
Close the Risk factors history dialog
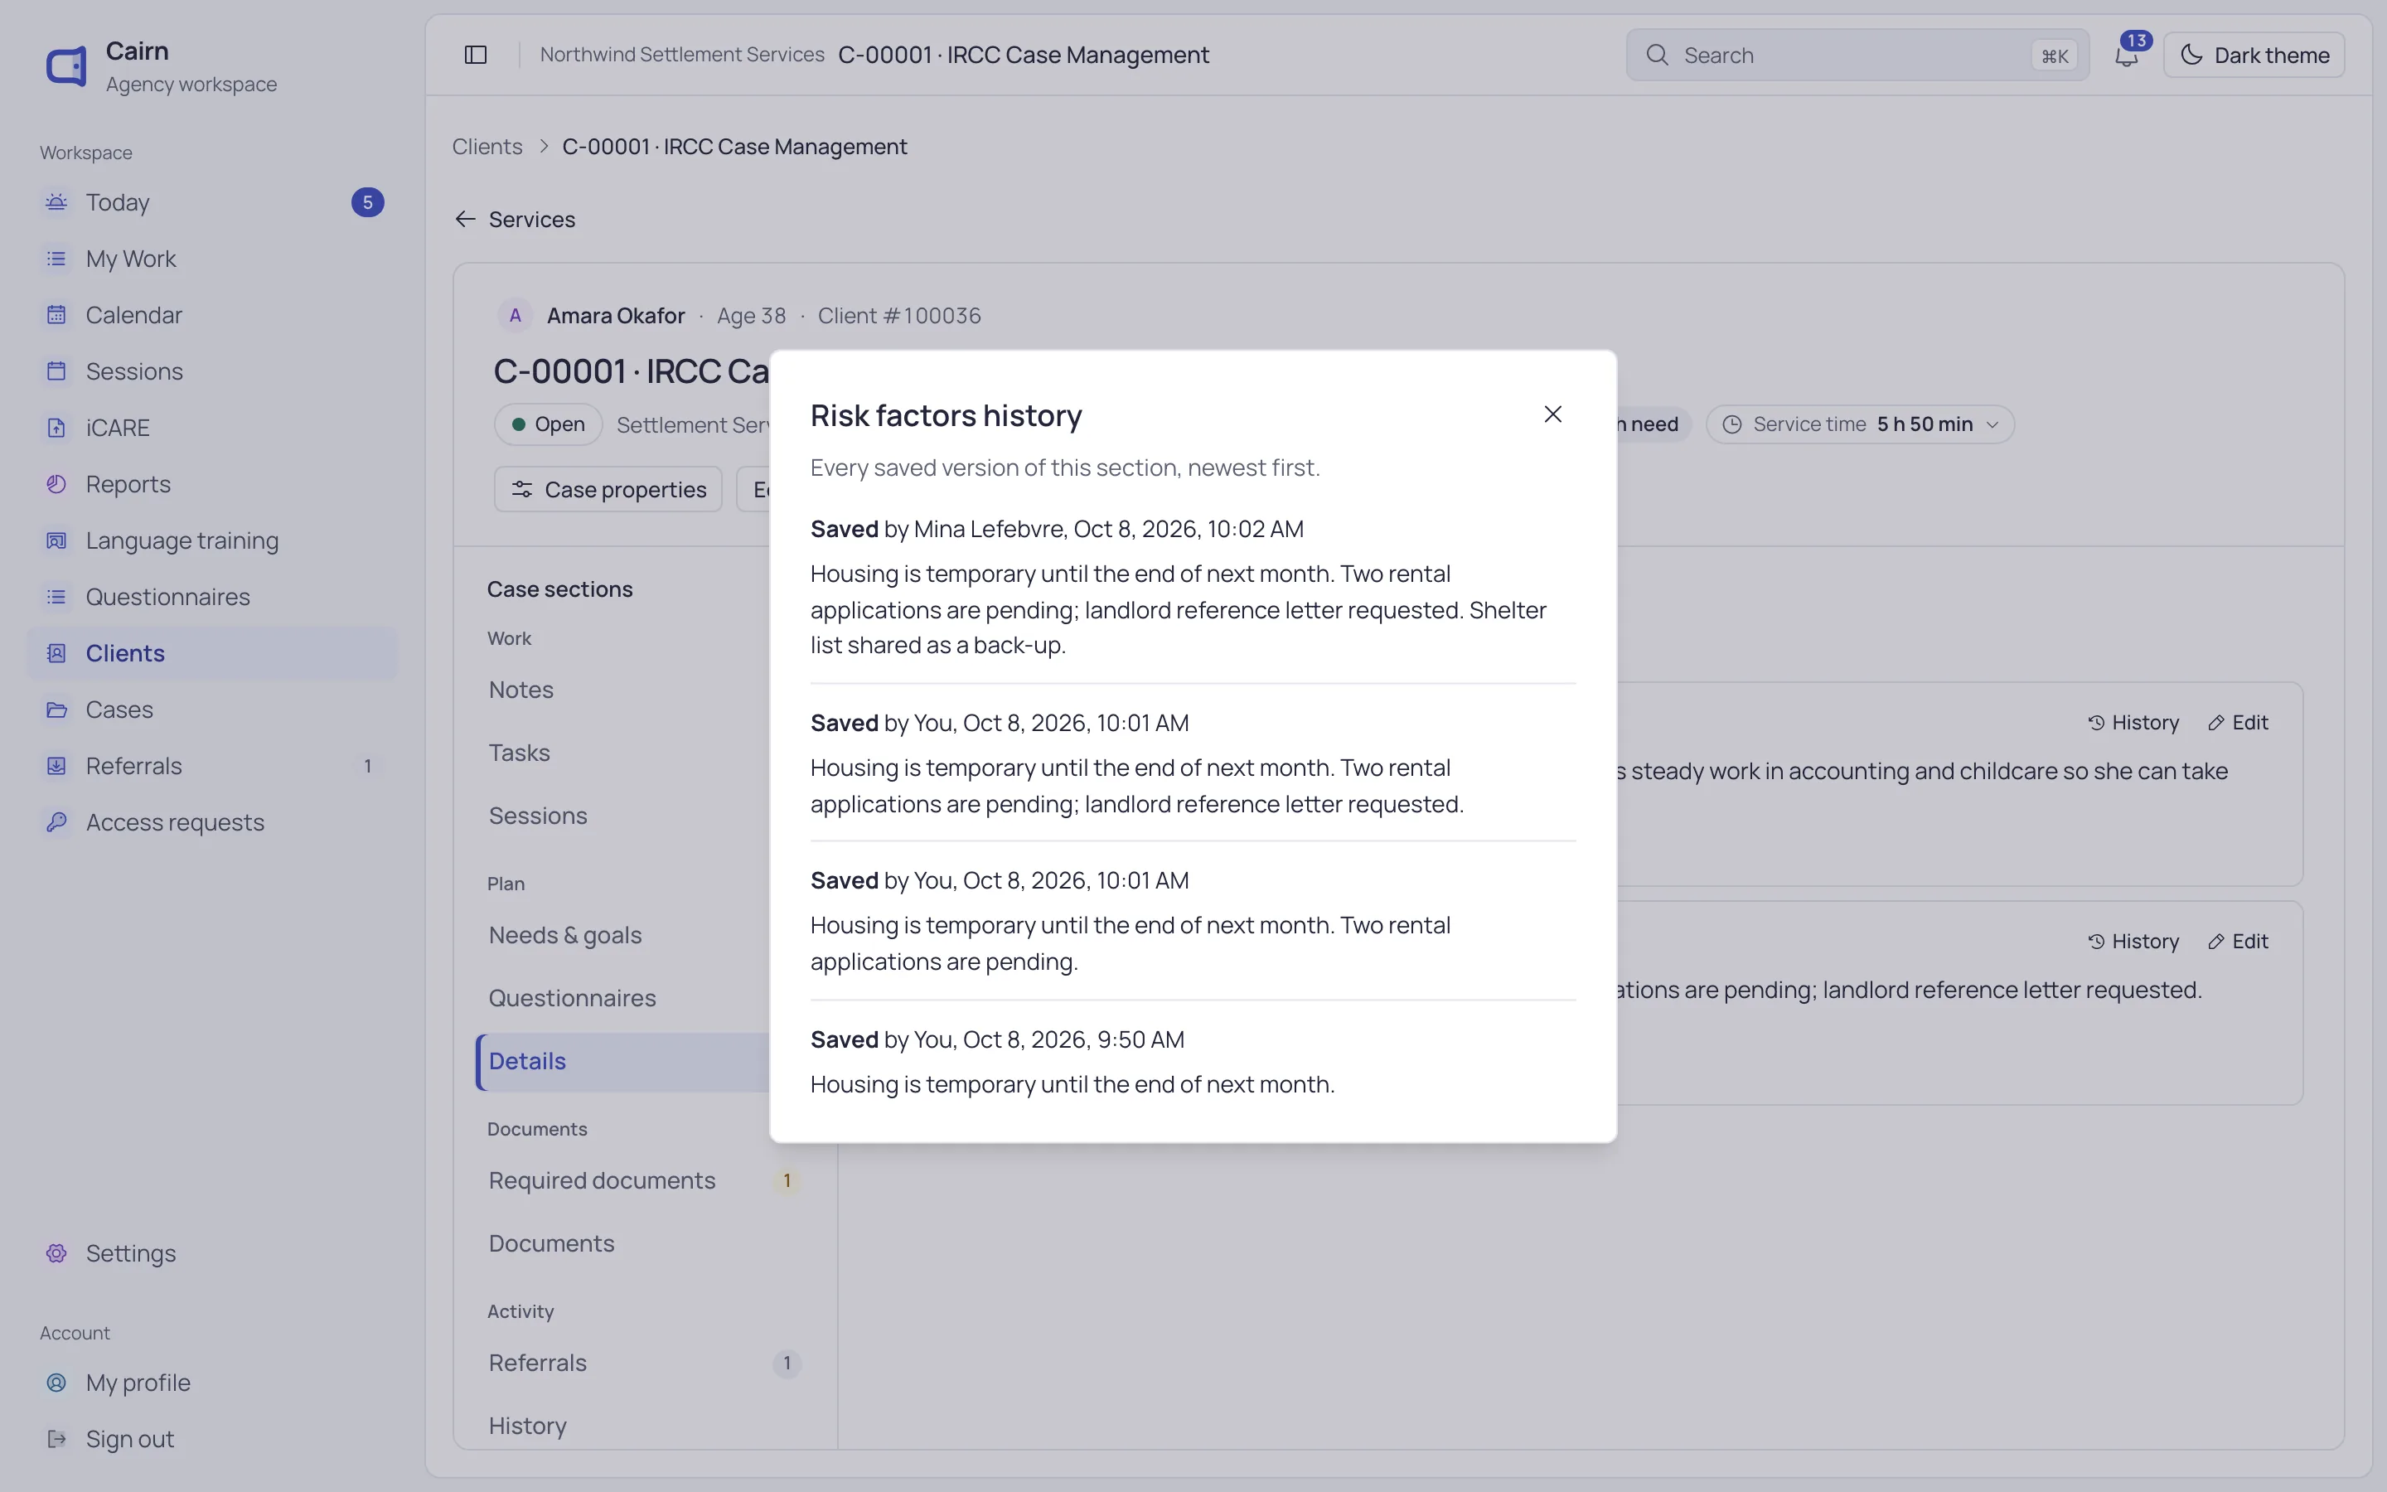tap(1552, 414)
